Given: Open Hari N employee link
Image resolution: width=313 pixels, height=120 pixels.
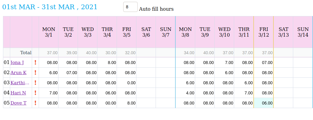Looking at the screenshot, I should [x=18, y=93].
